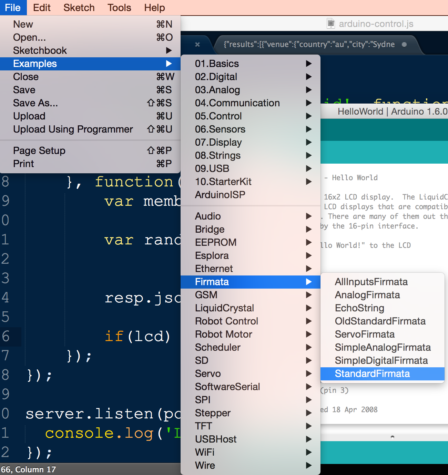This screenshot has width=448, height=475.
Task: Open the ArduinoISP example
Action: pyautogui.click(x=251, y=195)
